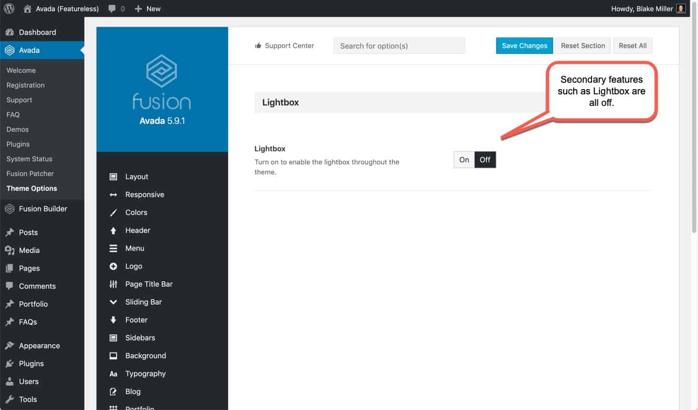Click the WordPress logo icon
The height and width of the screenshot is (410, 698).
(9, 8)
